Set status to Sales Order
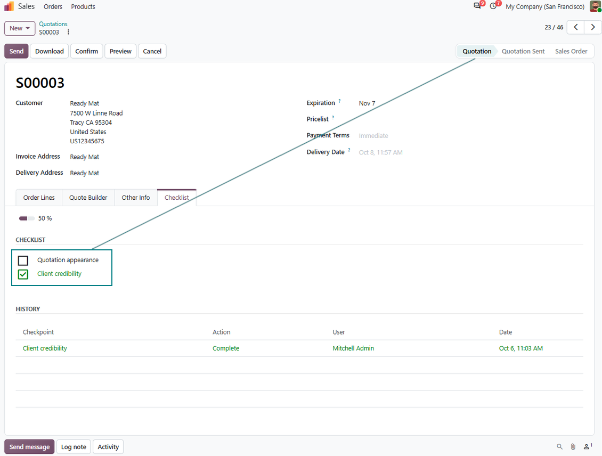This screenshot has width=602, height=456. coord(571,51)
